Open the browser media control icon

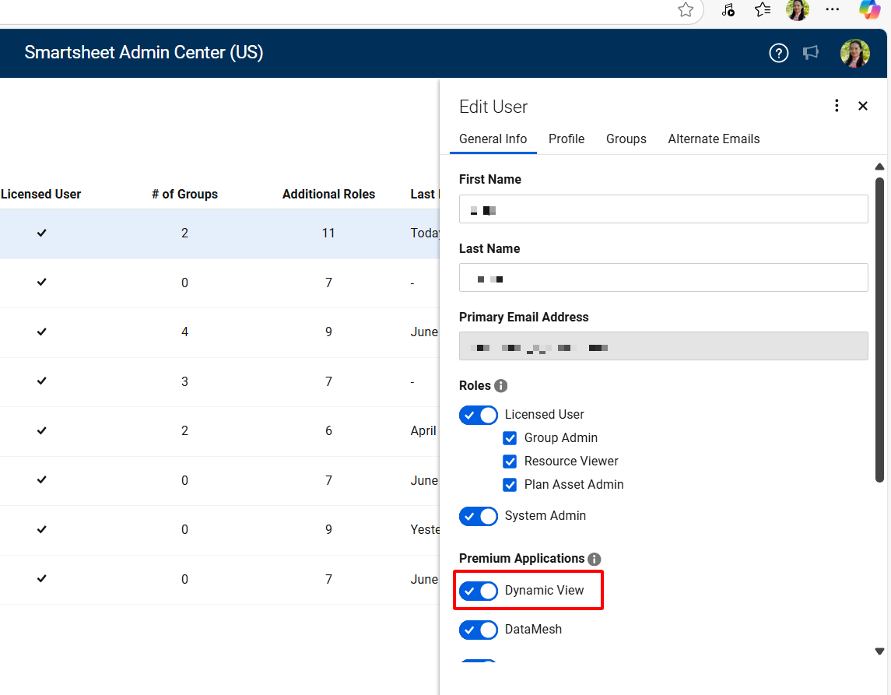pos(728,9)
